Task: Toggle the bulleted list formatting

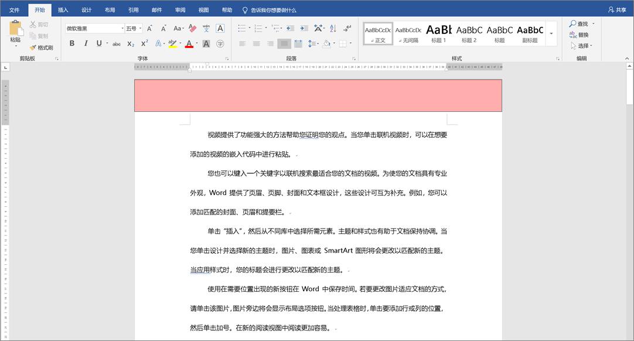Action: point(242,28)
